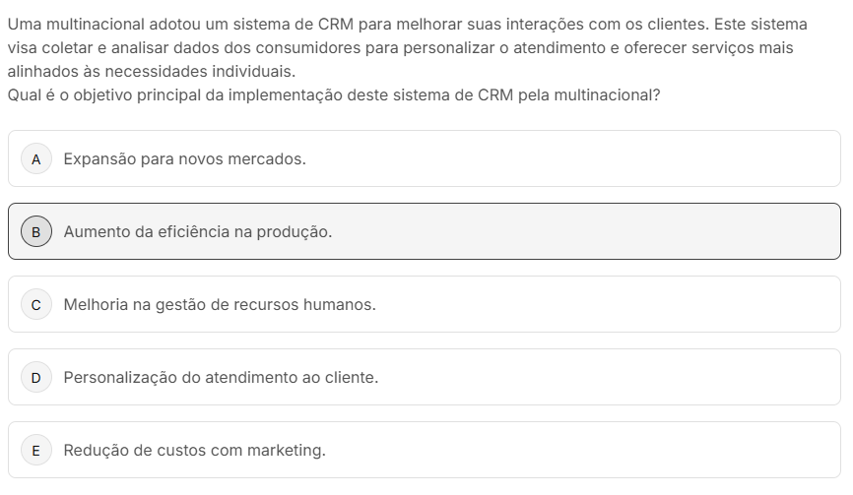
Task: Click the word 'CRM' in the question line
Action: [495, 95]
